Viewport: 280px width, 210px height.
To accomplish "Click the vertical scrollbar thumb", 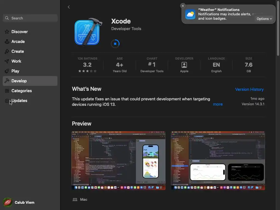I will 278,28.
